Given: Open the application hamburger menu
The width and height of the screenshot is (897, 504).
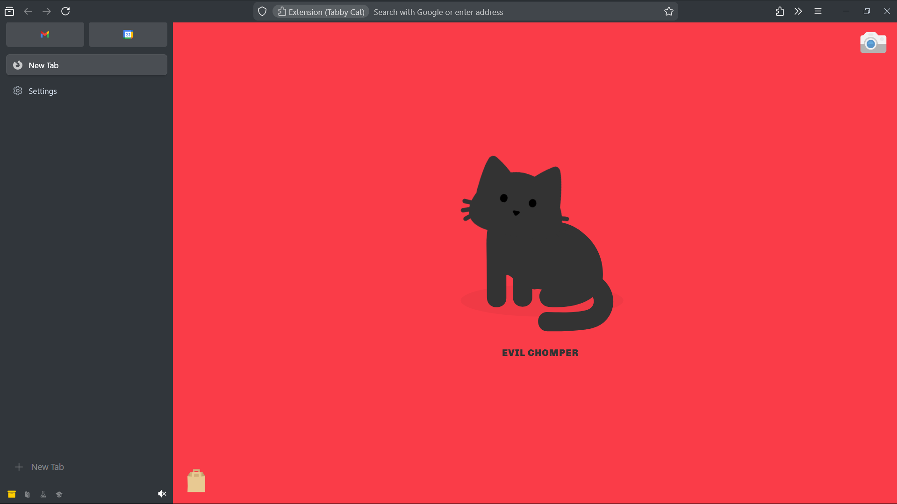Looking at the screenshot, I should (x=818, y=12).
